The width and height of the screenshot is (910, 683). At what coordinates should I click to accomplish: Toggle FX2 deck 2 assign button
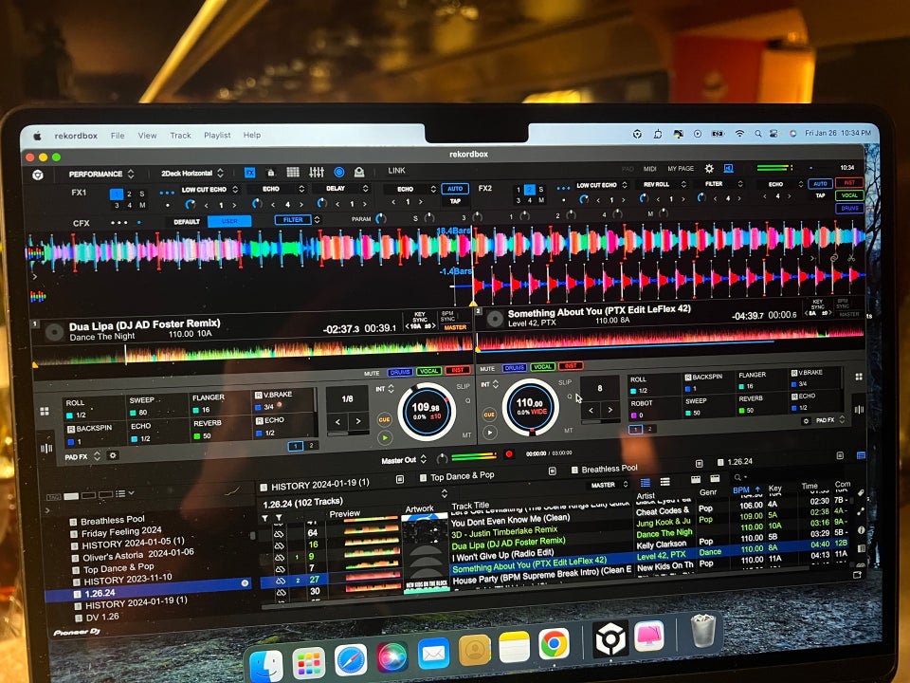point(529,190)
